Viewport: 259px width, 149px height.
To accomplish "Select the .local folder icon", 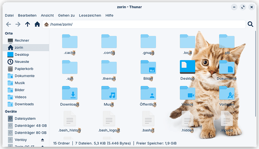I will [187, 41].
